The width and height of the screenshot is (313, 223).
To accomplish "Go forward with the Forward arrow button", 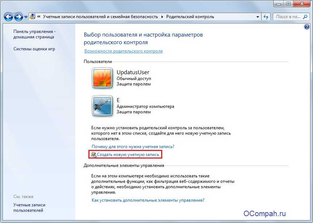I will tap(18, 17).
